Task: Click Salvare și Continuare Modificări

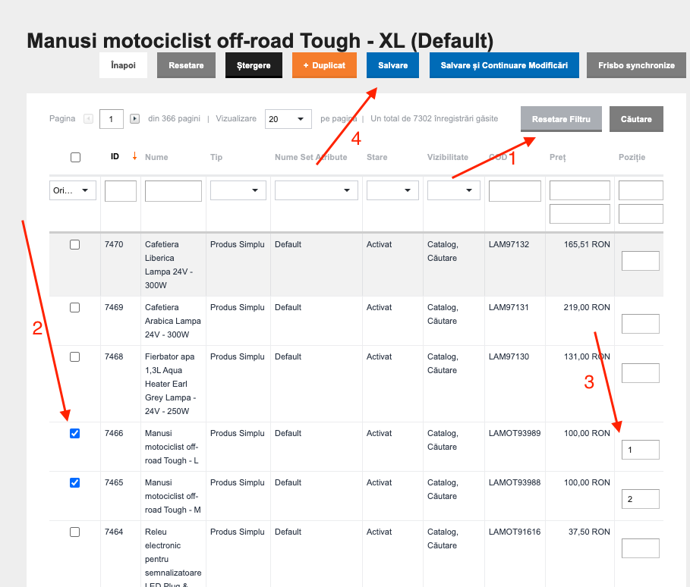Action: [x=504, y=65]
